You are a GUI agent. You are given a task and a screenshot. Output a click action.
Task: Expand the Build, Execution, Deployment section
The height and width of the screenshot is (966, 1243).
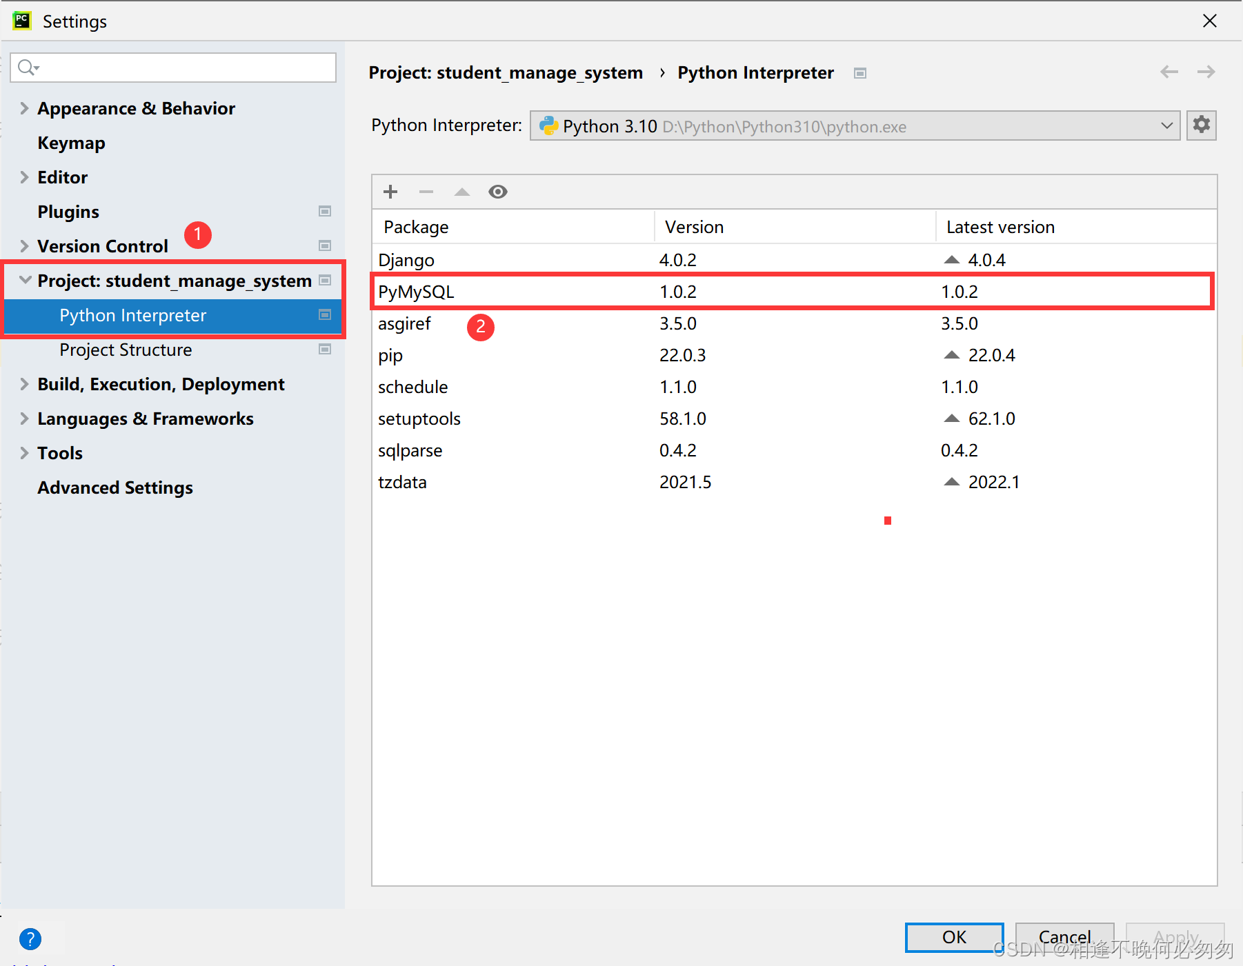(25, 384)
